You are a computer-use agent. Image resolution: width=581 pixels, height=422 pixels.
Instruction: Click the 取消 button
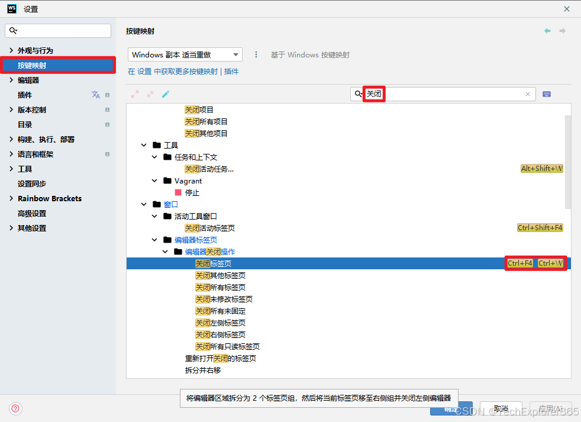tap(501, 408)
